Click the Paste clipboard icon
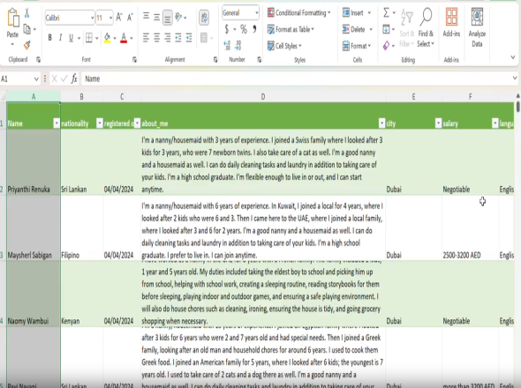The height and width of the screenshot is (388, 521). point(12,18)
